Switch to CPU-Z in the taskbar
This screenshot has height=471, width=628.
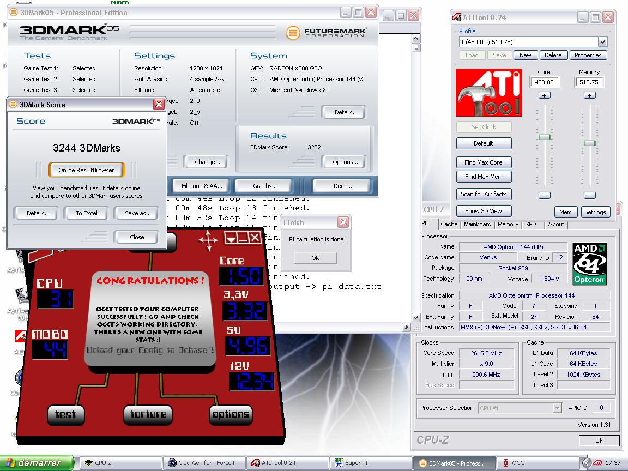pyautogui.click(x=121, y=463)
